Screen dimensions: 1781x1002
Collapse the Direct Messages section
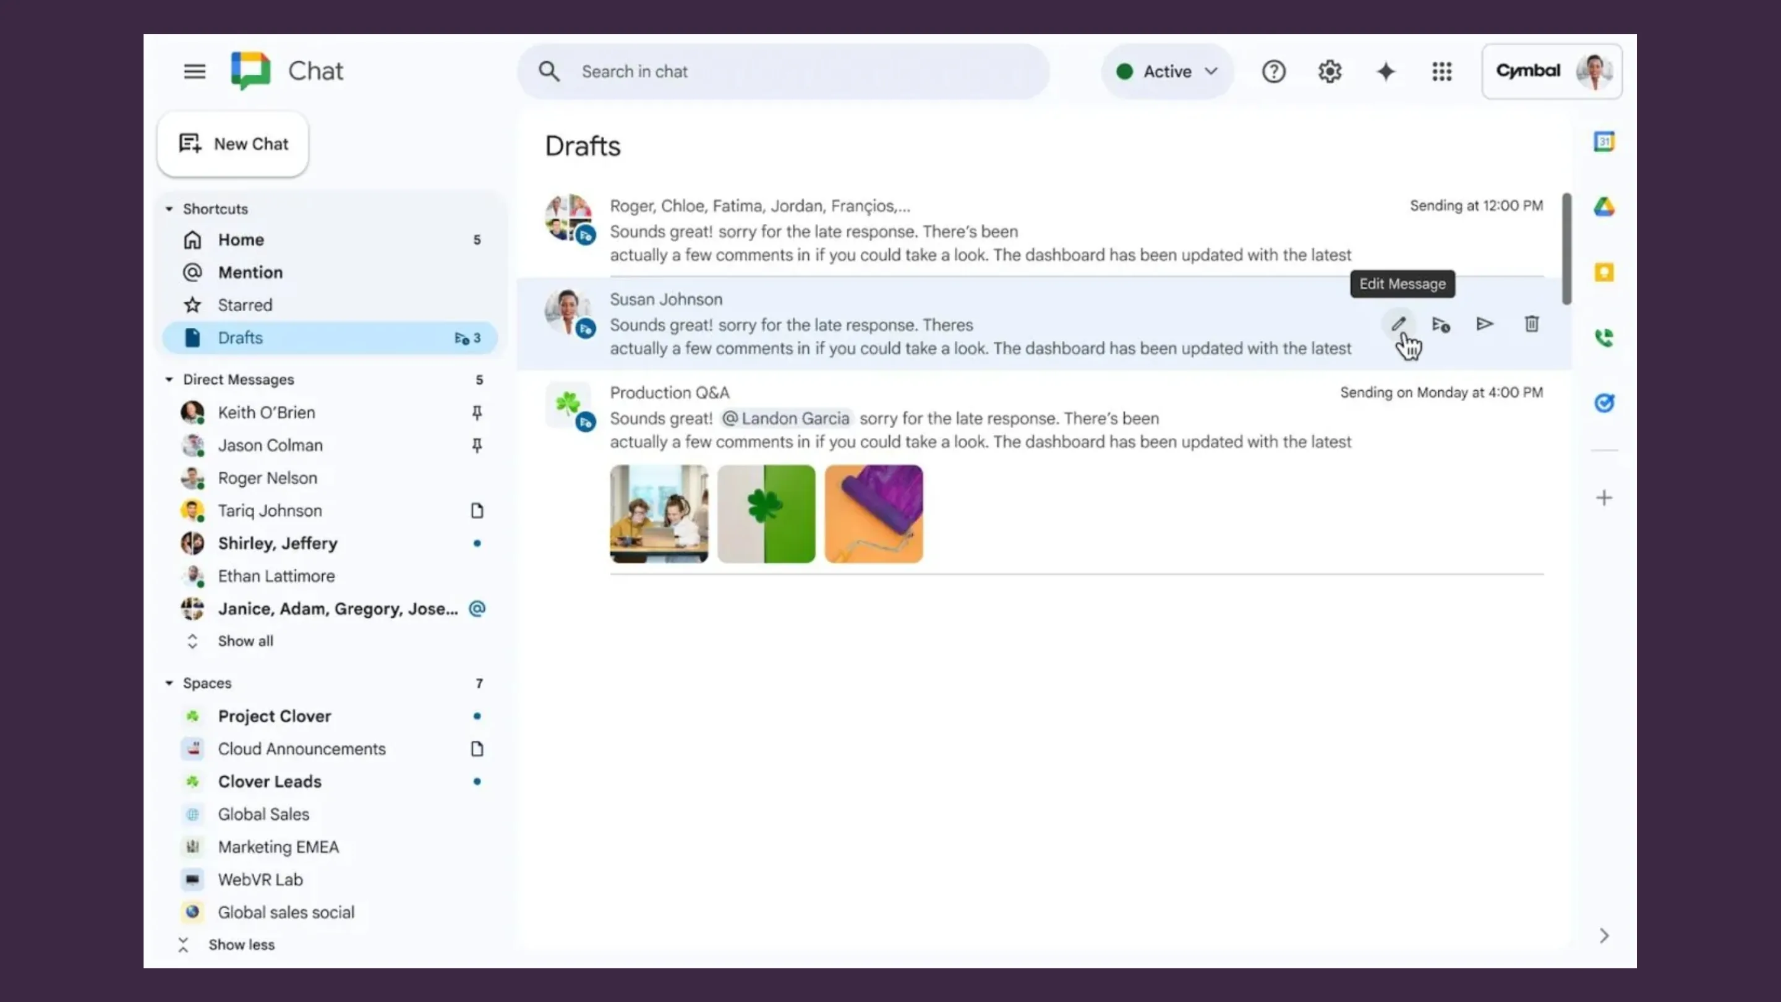tap(169, 380)
